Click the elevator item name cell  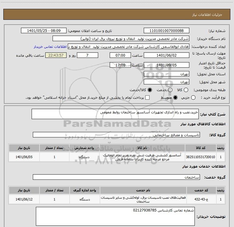[142, 157]
